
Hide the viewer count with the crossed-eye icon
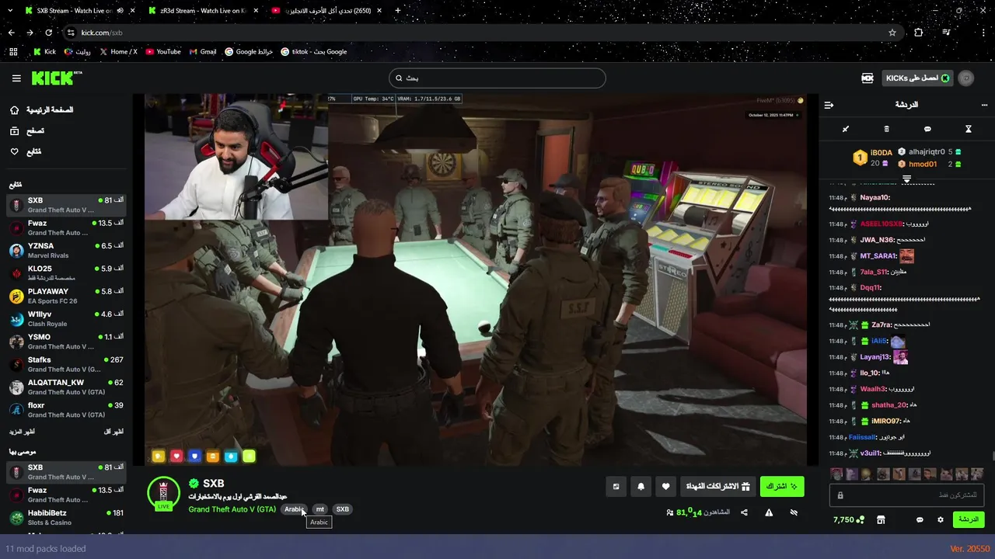pos(794,512)
